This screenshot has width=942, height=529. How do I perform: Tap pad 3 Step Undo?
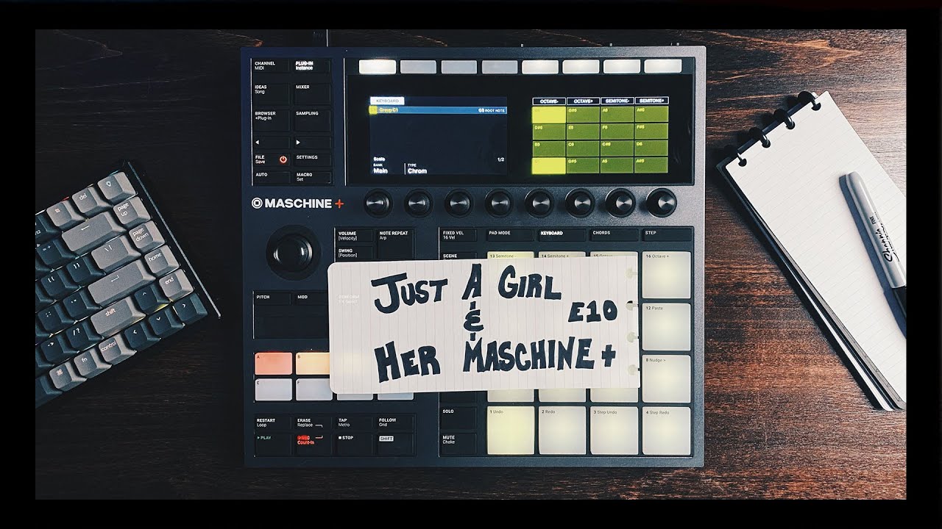click(x=615, y=430)
